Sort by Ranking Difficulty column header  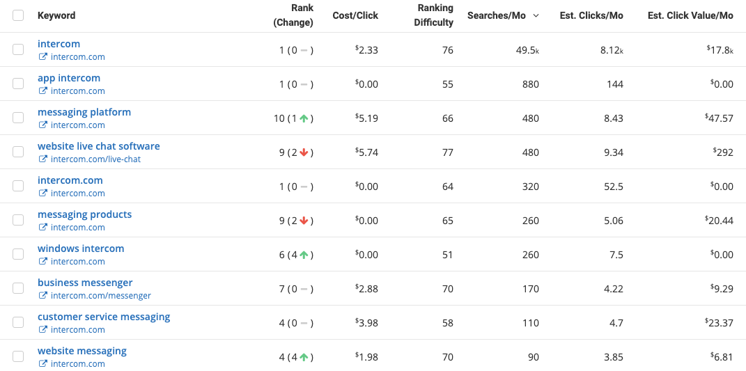433,15
